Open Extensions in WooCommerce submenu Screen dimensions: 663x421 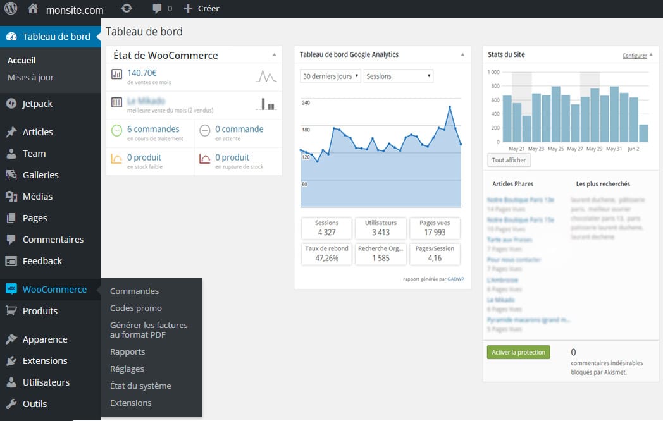pyautogui.click(x=131, y=403)
